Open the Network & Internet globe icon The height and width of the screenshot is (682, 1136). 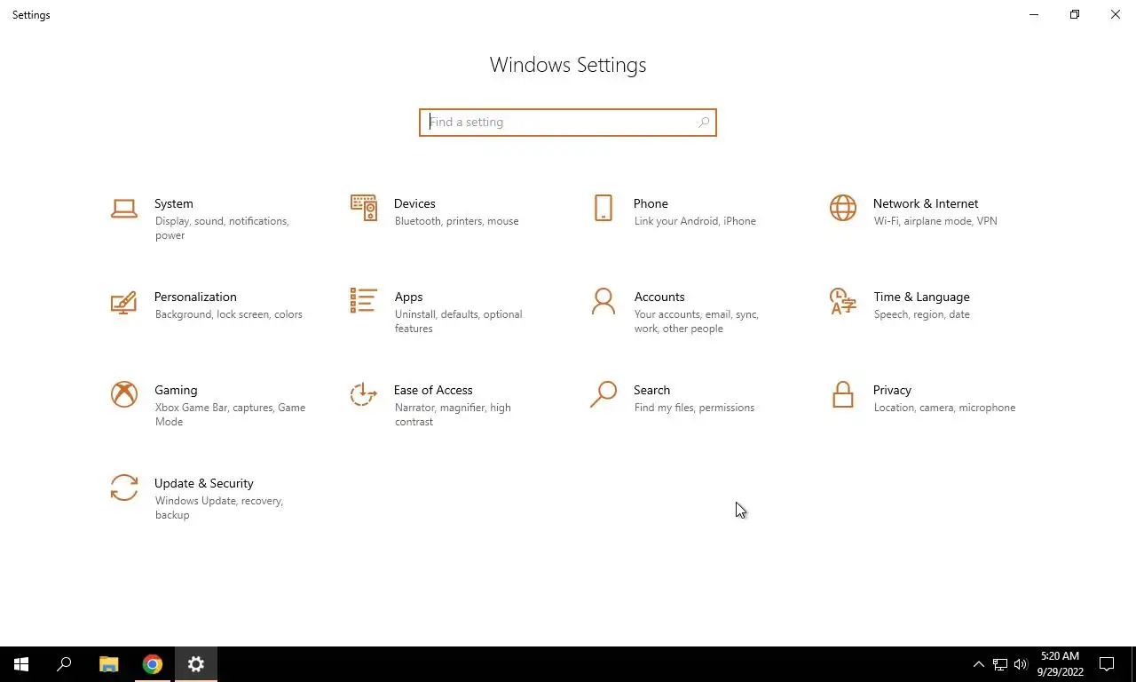pyautogui.click(x=843, y=208)
